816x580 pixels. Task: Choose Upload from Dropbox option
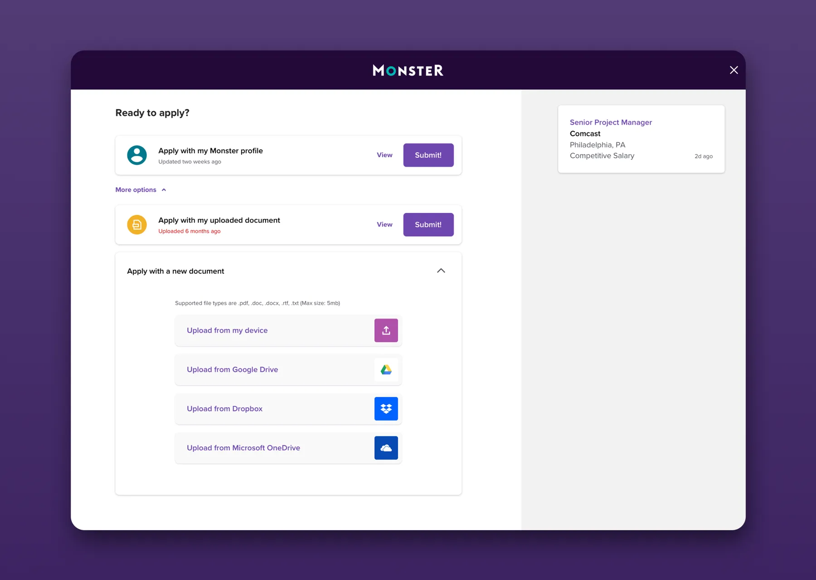(x=288, y=409)
